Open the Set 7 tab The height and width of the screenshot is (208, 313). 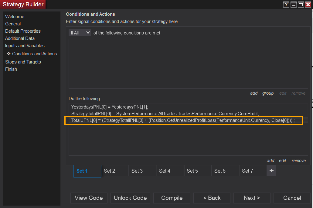pos(247,171)
